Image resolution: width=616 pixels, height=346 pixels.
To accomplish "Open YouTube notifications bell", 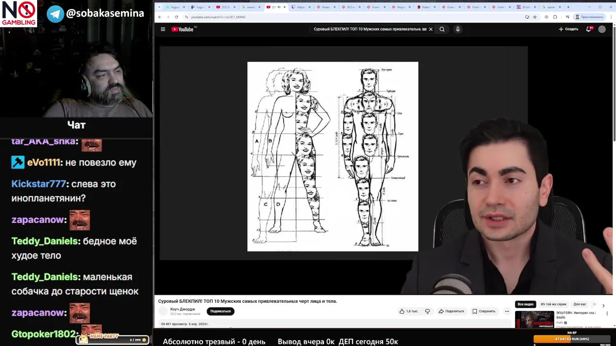I will [589, 29].
